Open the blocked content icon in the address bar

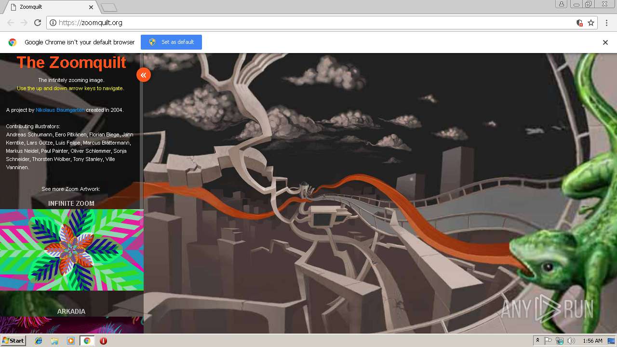[579, 23]
